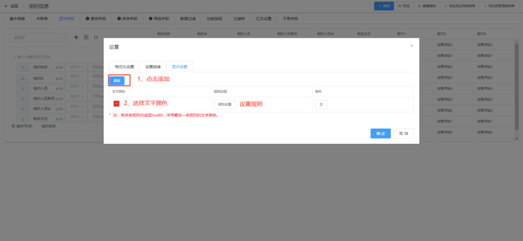523x241 pixels.
Task: Open the alignment dropdown for 组织人员id
Action: [76, 107]
